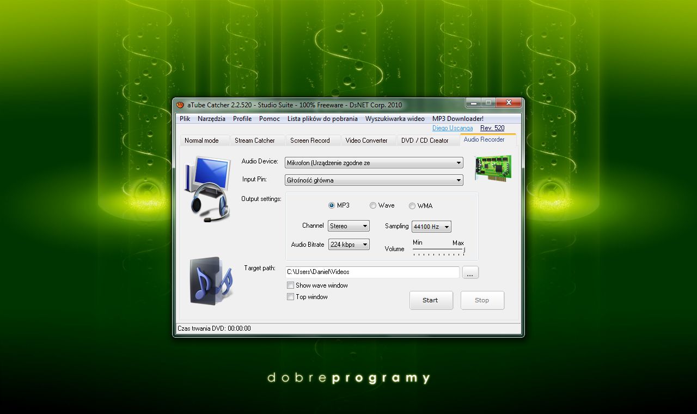Click the browse (...) target path button

pos(470,272)
